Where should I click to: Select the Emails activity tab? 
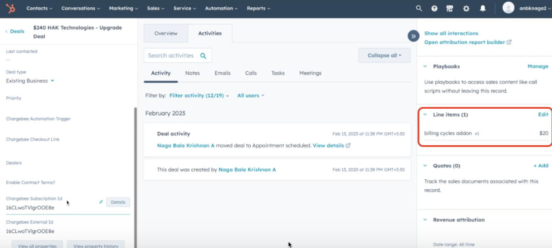coord(222,73)
